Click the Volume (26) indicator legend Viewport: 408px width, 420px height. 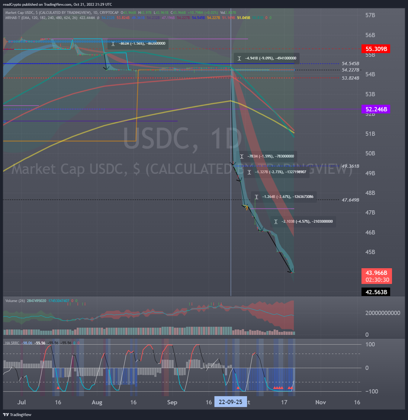point(15,301)
